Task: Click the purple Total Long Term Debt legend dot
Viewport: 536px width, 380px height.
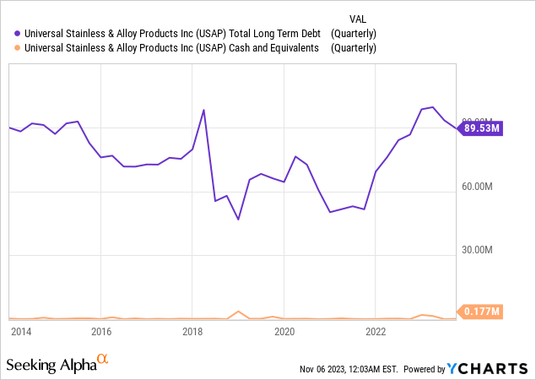Action: pos(18,34)
